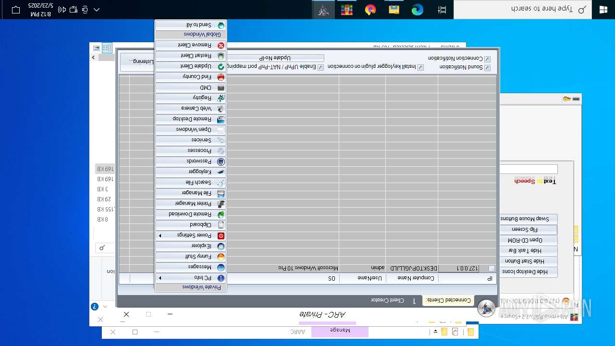The height and width of the screenshot is (346, 615).
Task: Toggle the Connection Notification checkbox
Action: pos(487,59)
